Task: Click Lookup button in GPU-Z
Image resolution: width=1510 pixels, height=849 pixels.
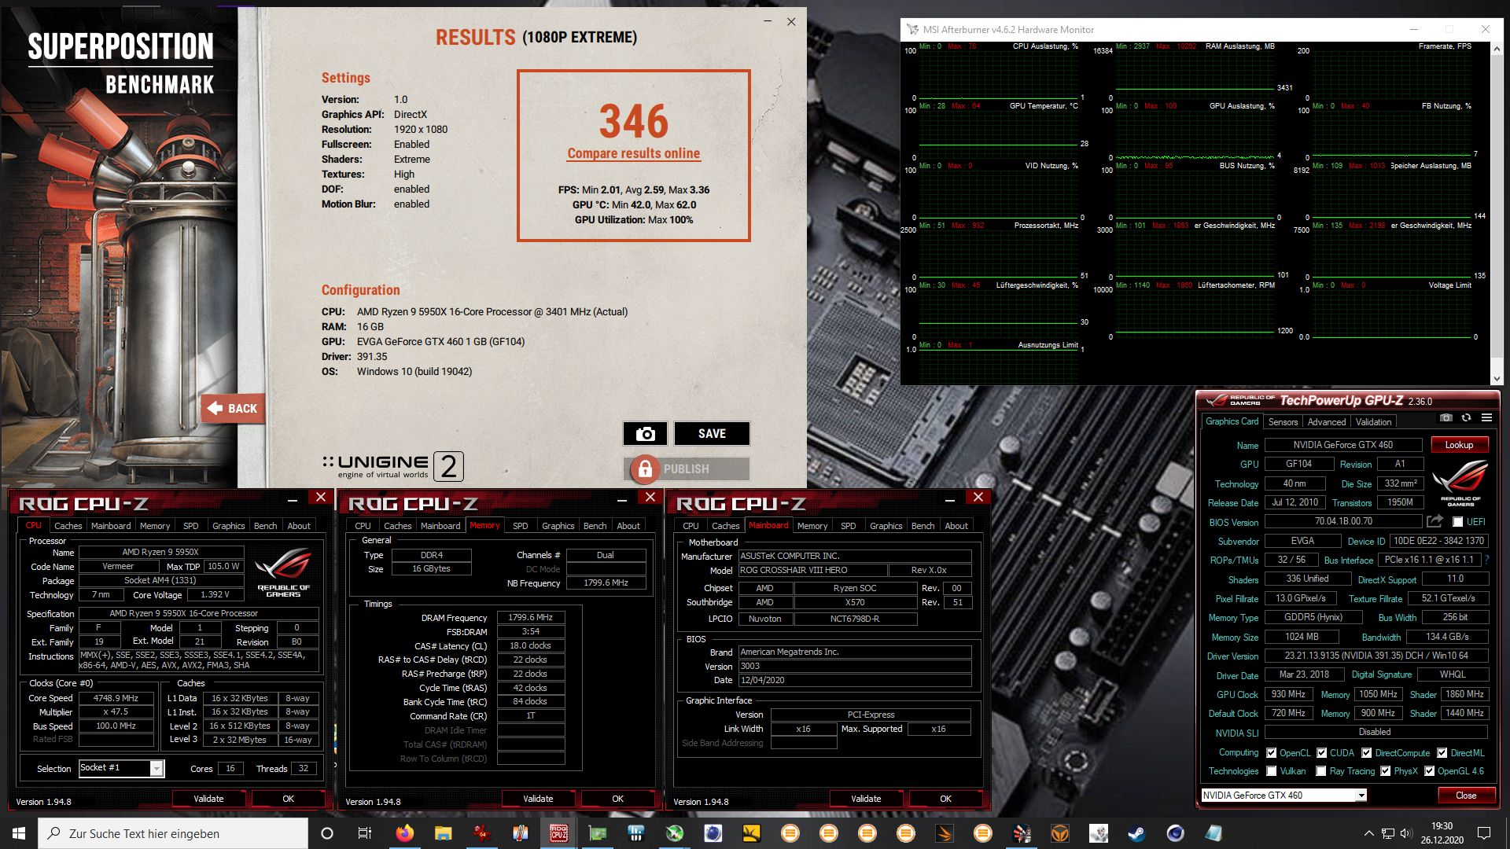Action: tap(1459, 445)
